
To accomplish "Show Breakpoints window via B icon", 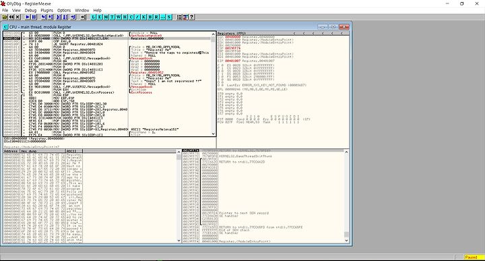I will click(150, 17).
